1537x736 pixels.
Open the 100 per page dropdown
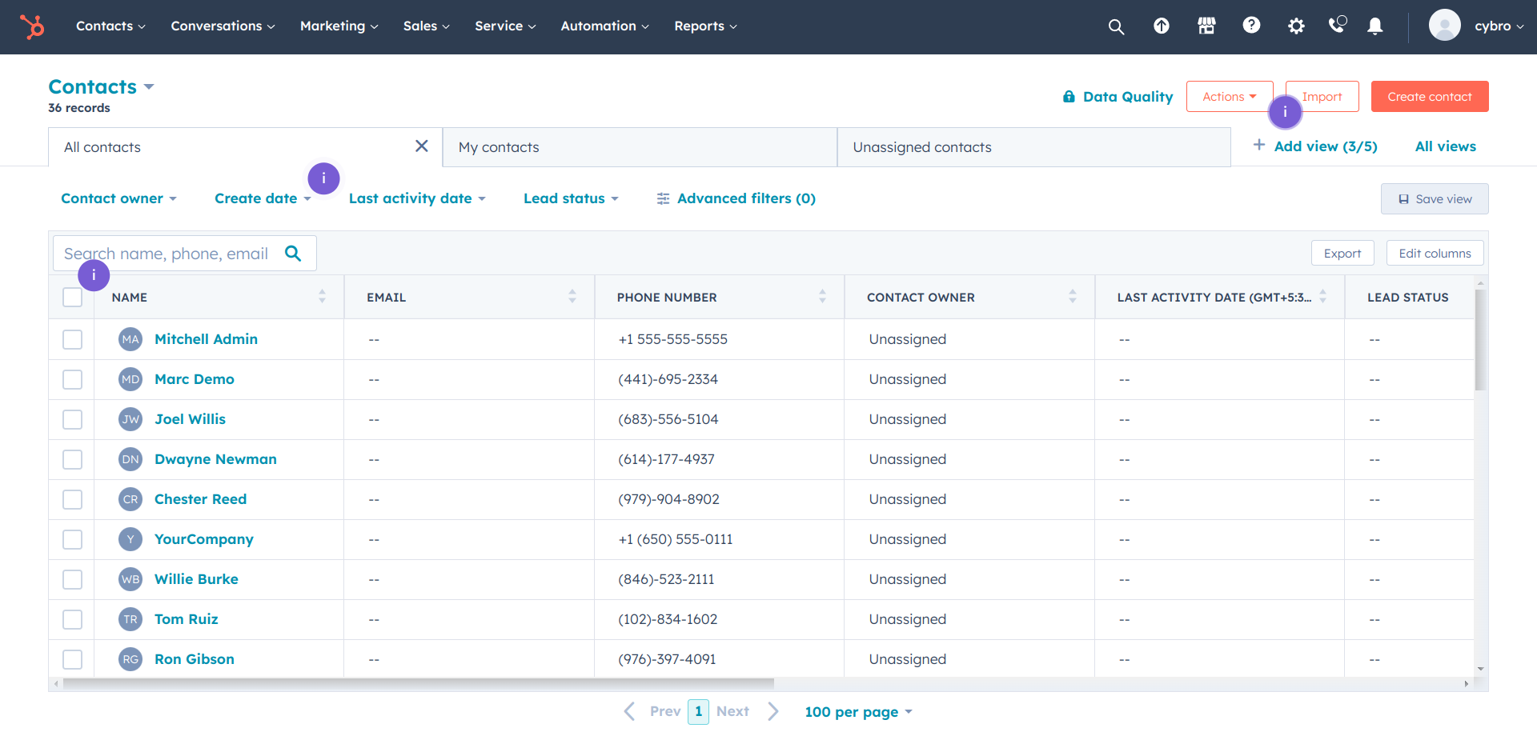point(858,712)
